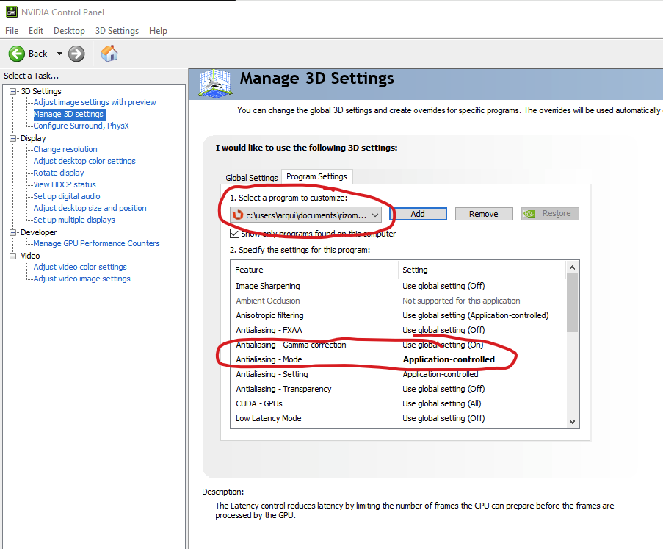Select Antialiasing - Gamma correction row
Viewport: 663px width, 549px height.
(x=397, y=345)
